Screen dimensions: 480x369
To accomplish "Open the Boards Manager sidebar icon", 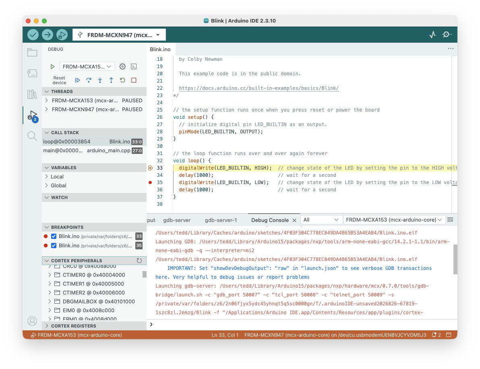I will pos(32,73).
